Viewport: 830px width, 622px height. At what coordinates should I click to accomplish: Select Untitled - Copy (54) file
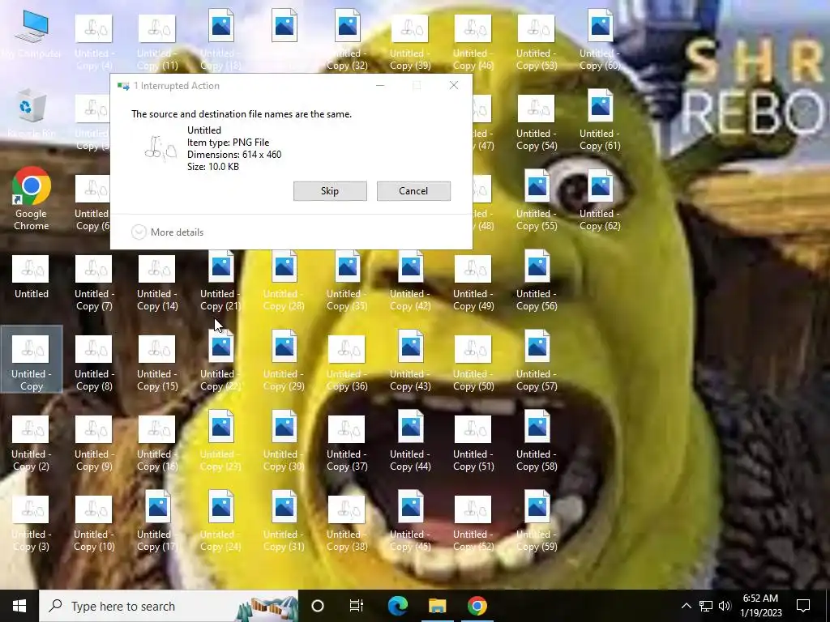[537, 124]
